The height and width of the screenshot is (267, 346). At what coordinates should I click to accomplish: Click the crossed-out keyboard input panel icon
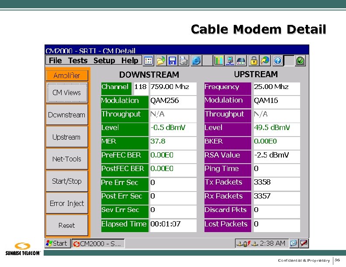(x=304, y=243)
